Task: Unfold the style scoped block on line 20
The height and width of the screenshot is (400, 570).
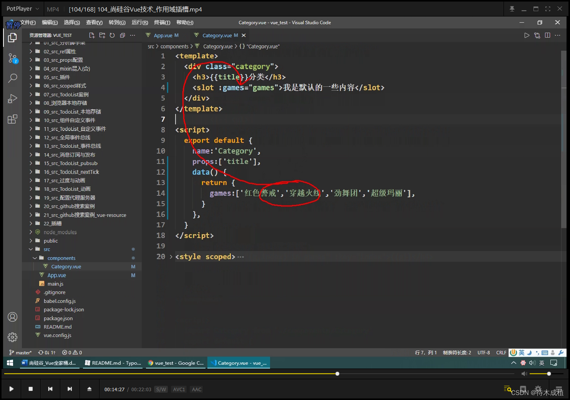Action: pos(171,256)
